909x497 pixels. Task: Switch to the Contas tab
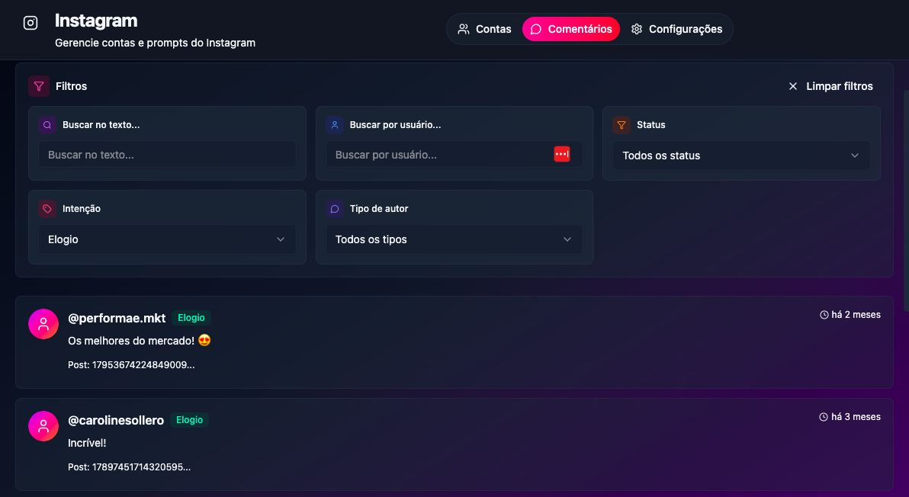484,28
